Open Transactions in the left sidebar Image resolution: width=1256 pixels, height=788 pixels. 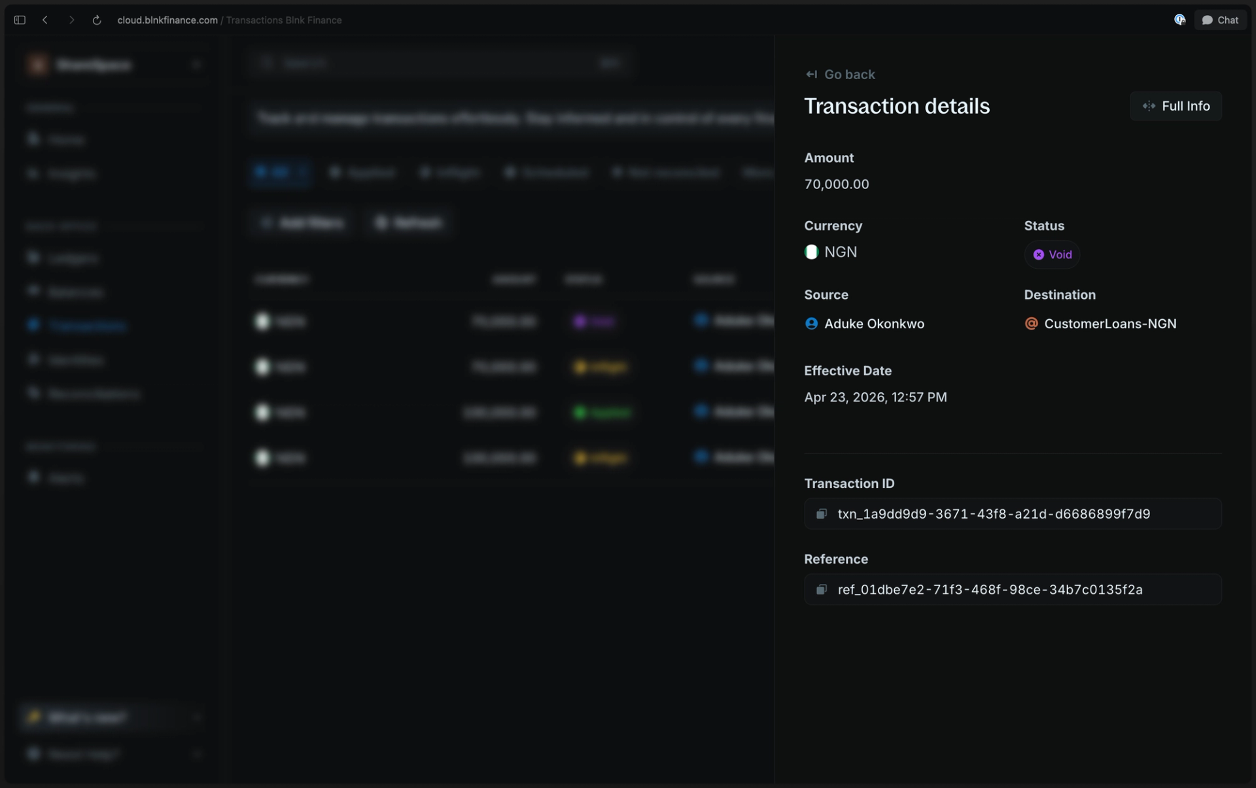77,326
